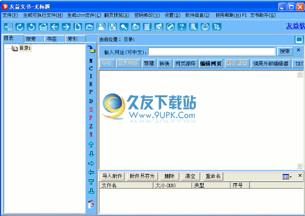Click editor scrollbar down arrow
The width and height of the screenshot is (305, 216).
[300, 166]
